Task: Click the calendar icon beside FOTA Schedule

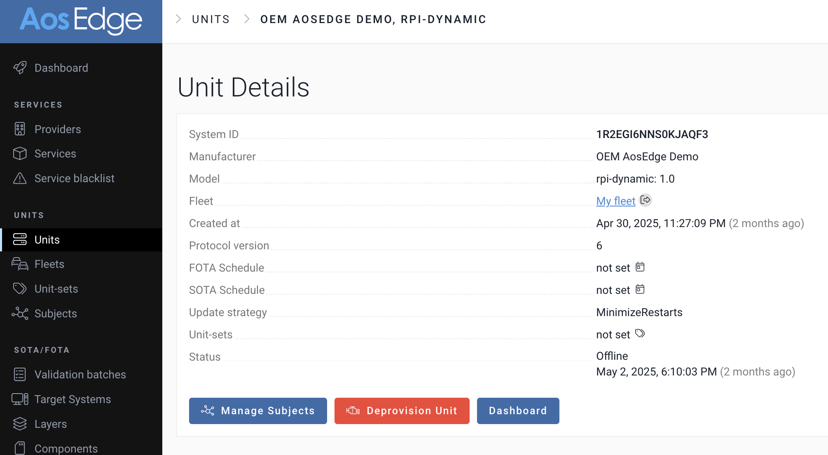Action: 640,267
